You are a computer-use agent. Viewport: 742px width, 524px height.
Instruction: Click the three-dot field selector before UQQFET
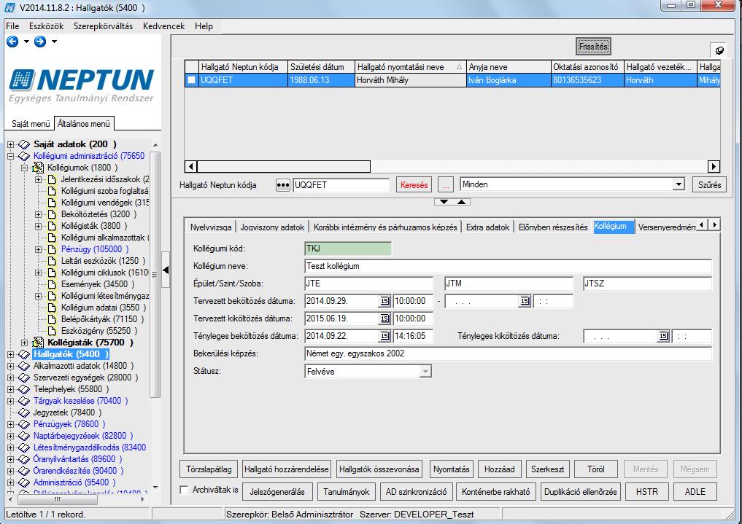click(282, 184)
